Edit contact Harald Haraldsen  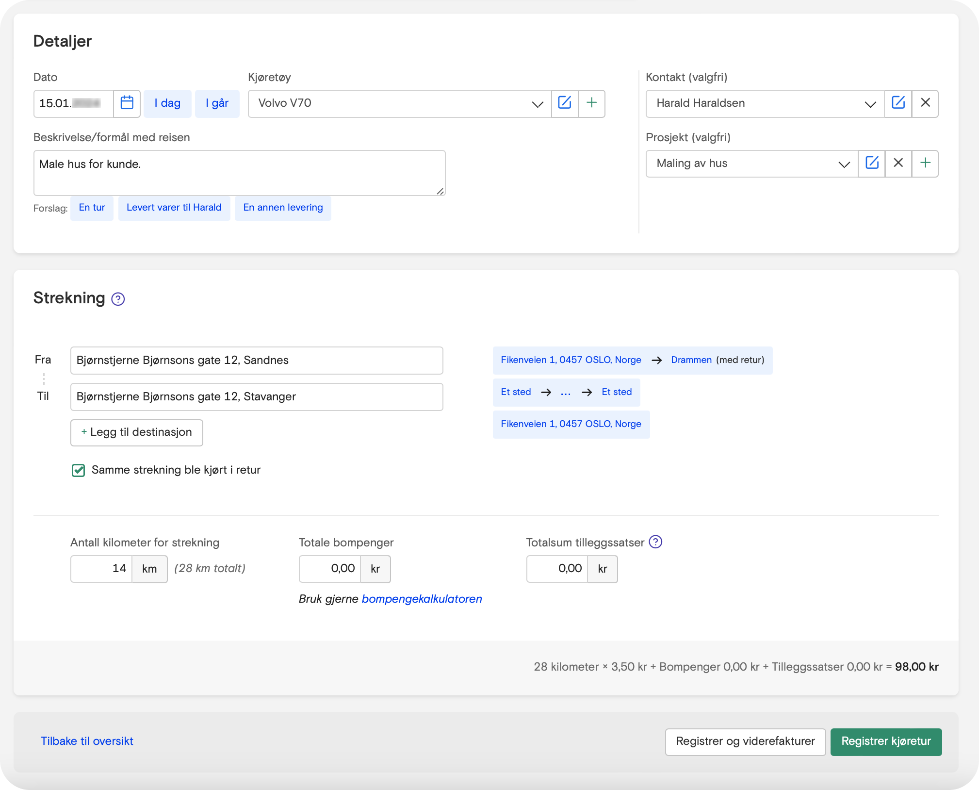tap(898, 103)
